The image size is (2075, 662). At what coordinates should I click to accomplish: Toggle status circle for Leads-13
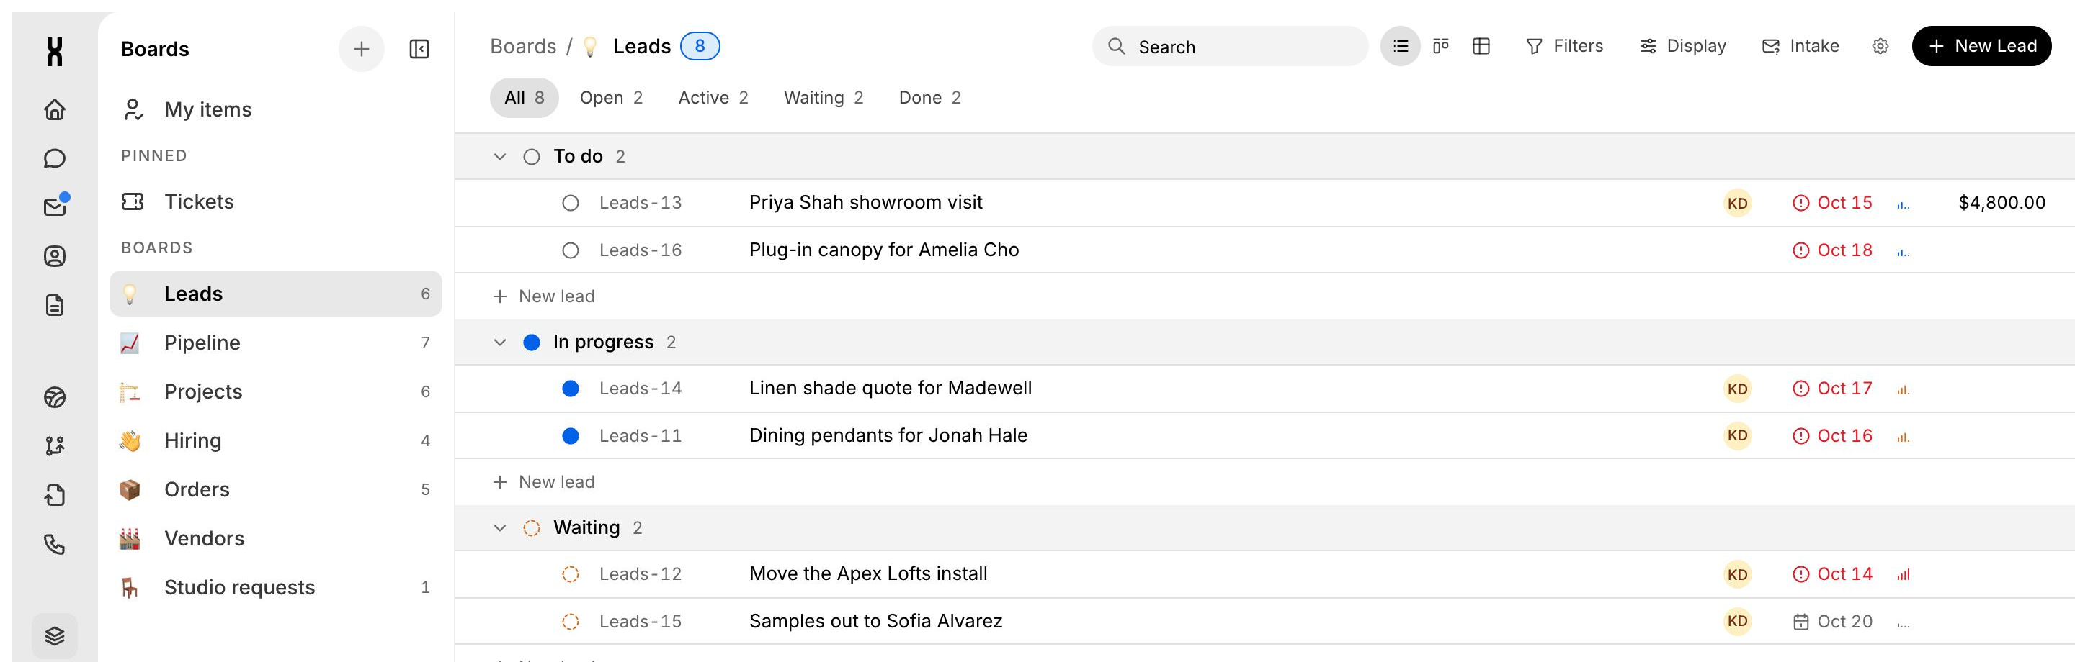(x=571, y=203)
